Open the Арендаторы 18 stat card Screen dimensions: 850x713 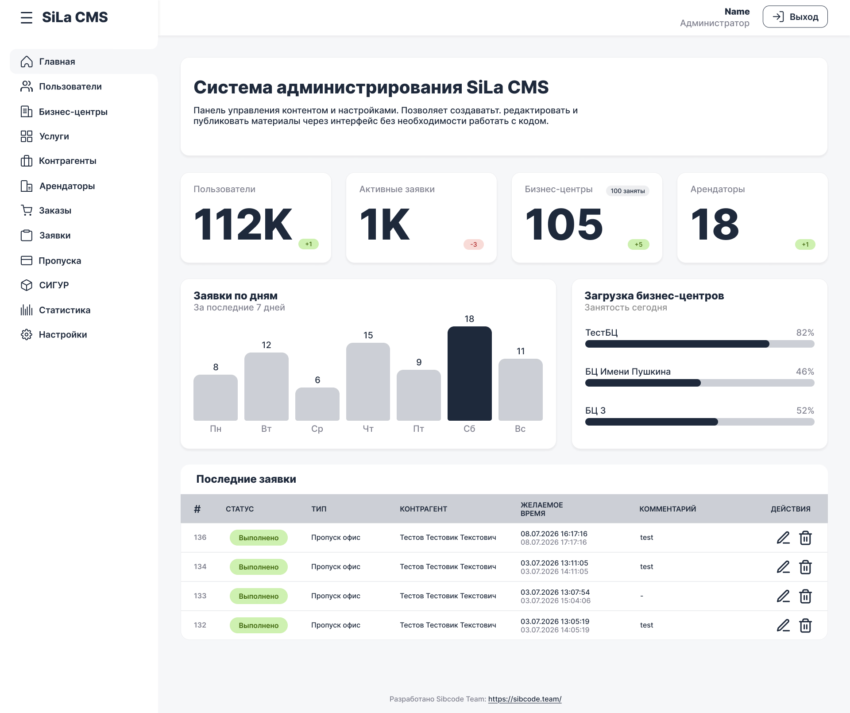click(x=753, y=217)
